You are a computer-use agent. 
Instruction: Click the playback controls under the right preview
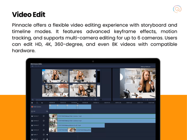coord(149,100)
